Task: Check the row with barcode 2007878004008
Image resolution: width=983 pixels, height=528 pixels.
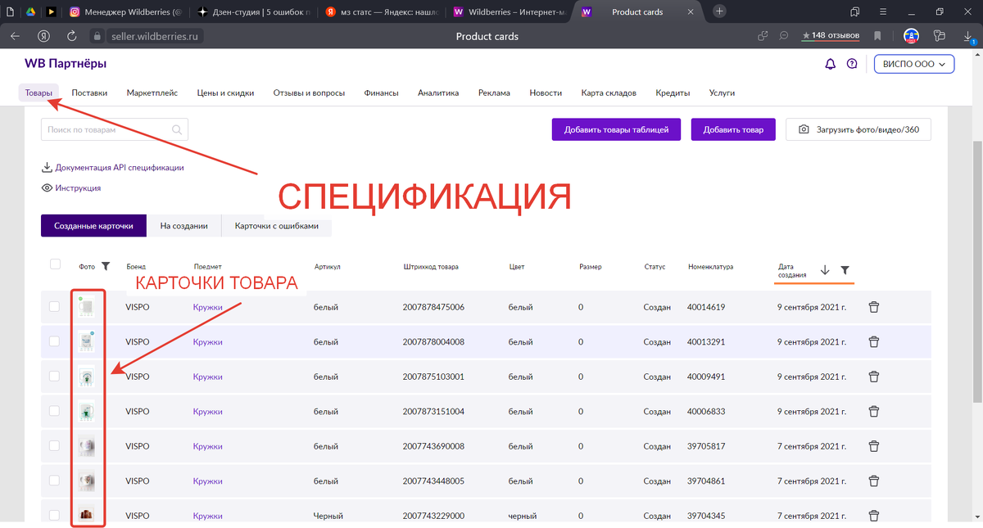Action: pyautogui.click(x=55, y=341)
